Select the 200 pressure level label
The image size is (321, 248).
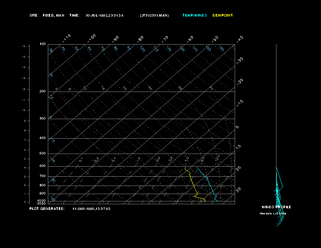pyautogui.click(x=43, y=92)
